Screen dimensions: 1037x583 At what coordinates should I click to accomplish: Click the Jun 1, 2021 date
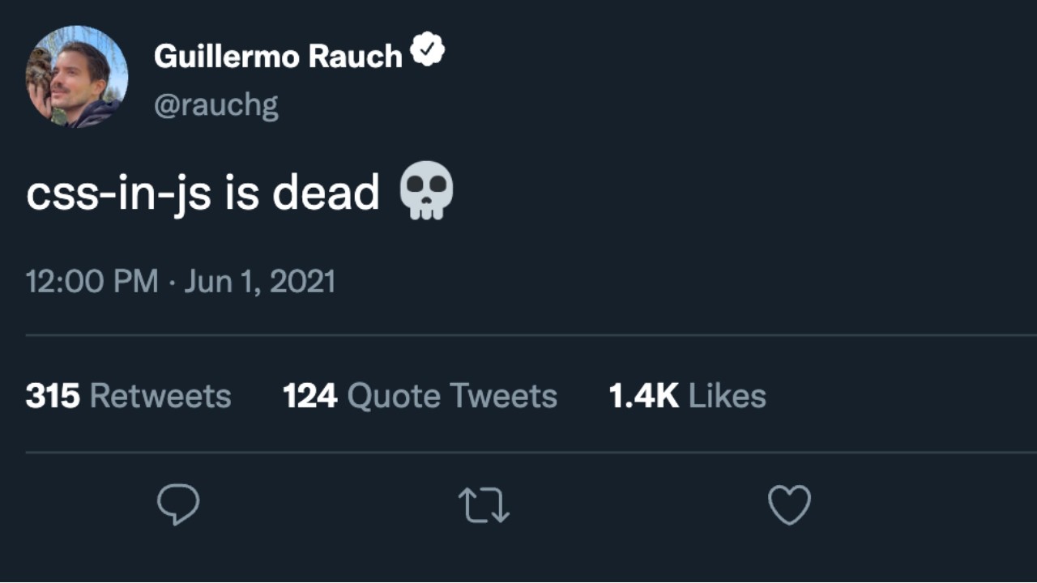pyautogui.click(x=259, y=281)
